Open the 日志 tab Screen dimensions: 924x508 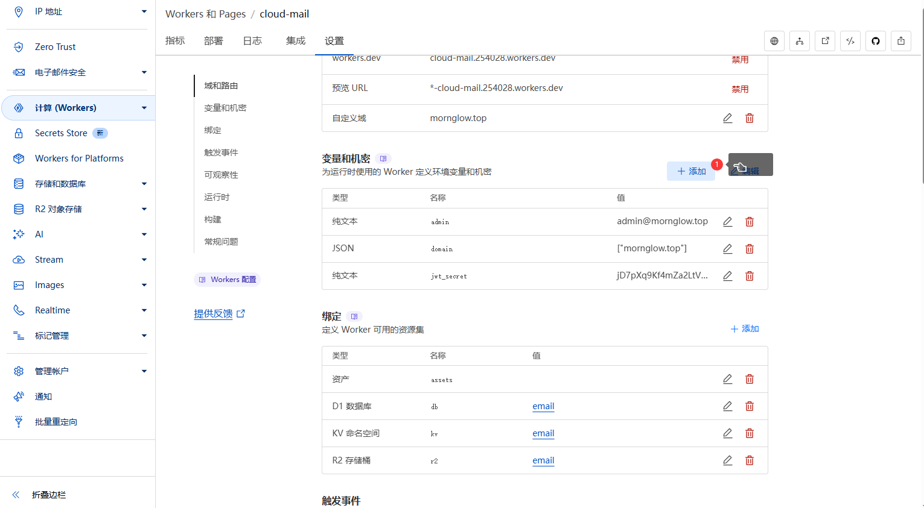click(x=252, y=41)
